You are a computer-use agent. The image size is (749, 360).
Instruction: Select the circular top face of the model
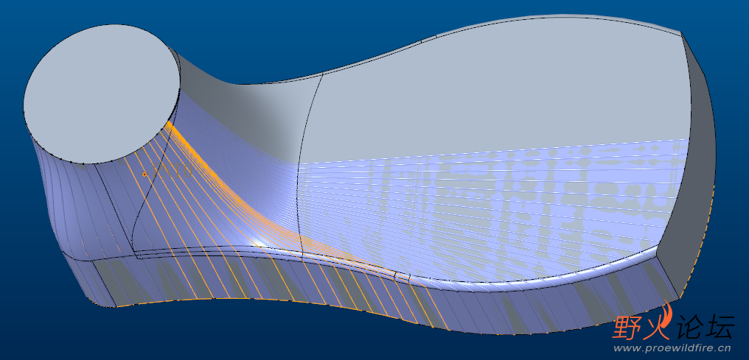pos(102,94)
